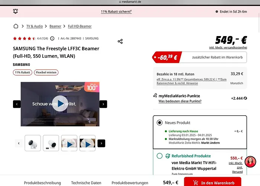260x186 pixels.
Task: Open rating info circle icon
Action: 52,38
